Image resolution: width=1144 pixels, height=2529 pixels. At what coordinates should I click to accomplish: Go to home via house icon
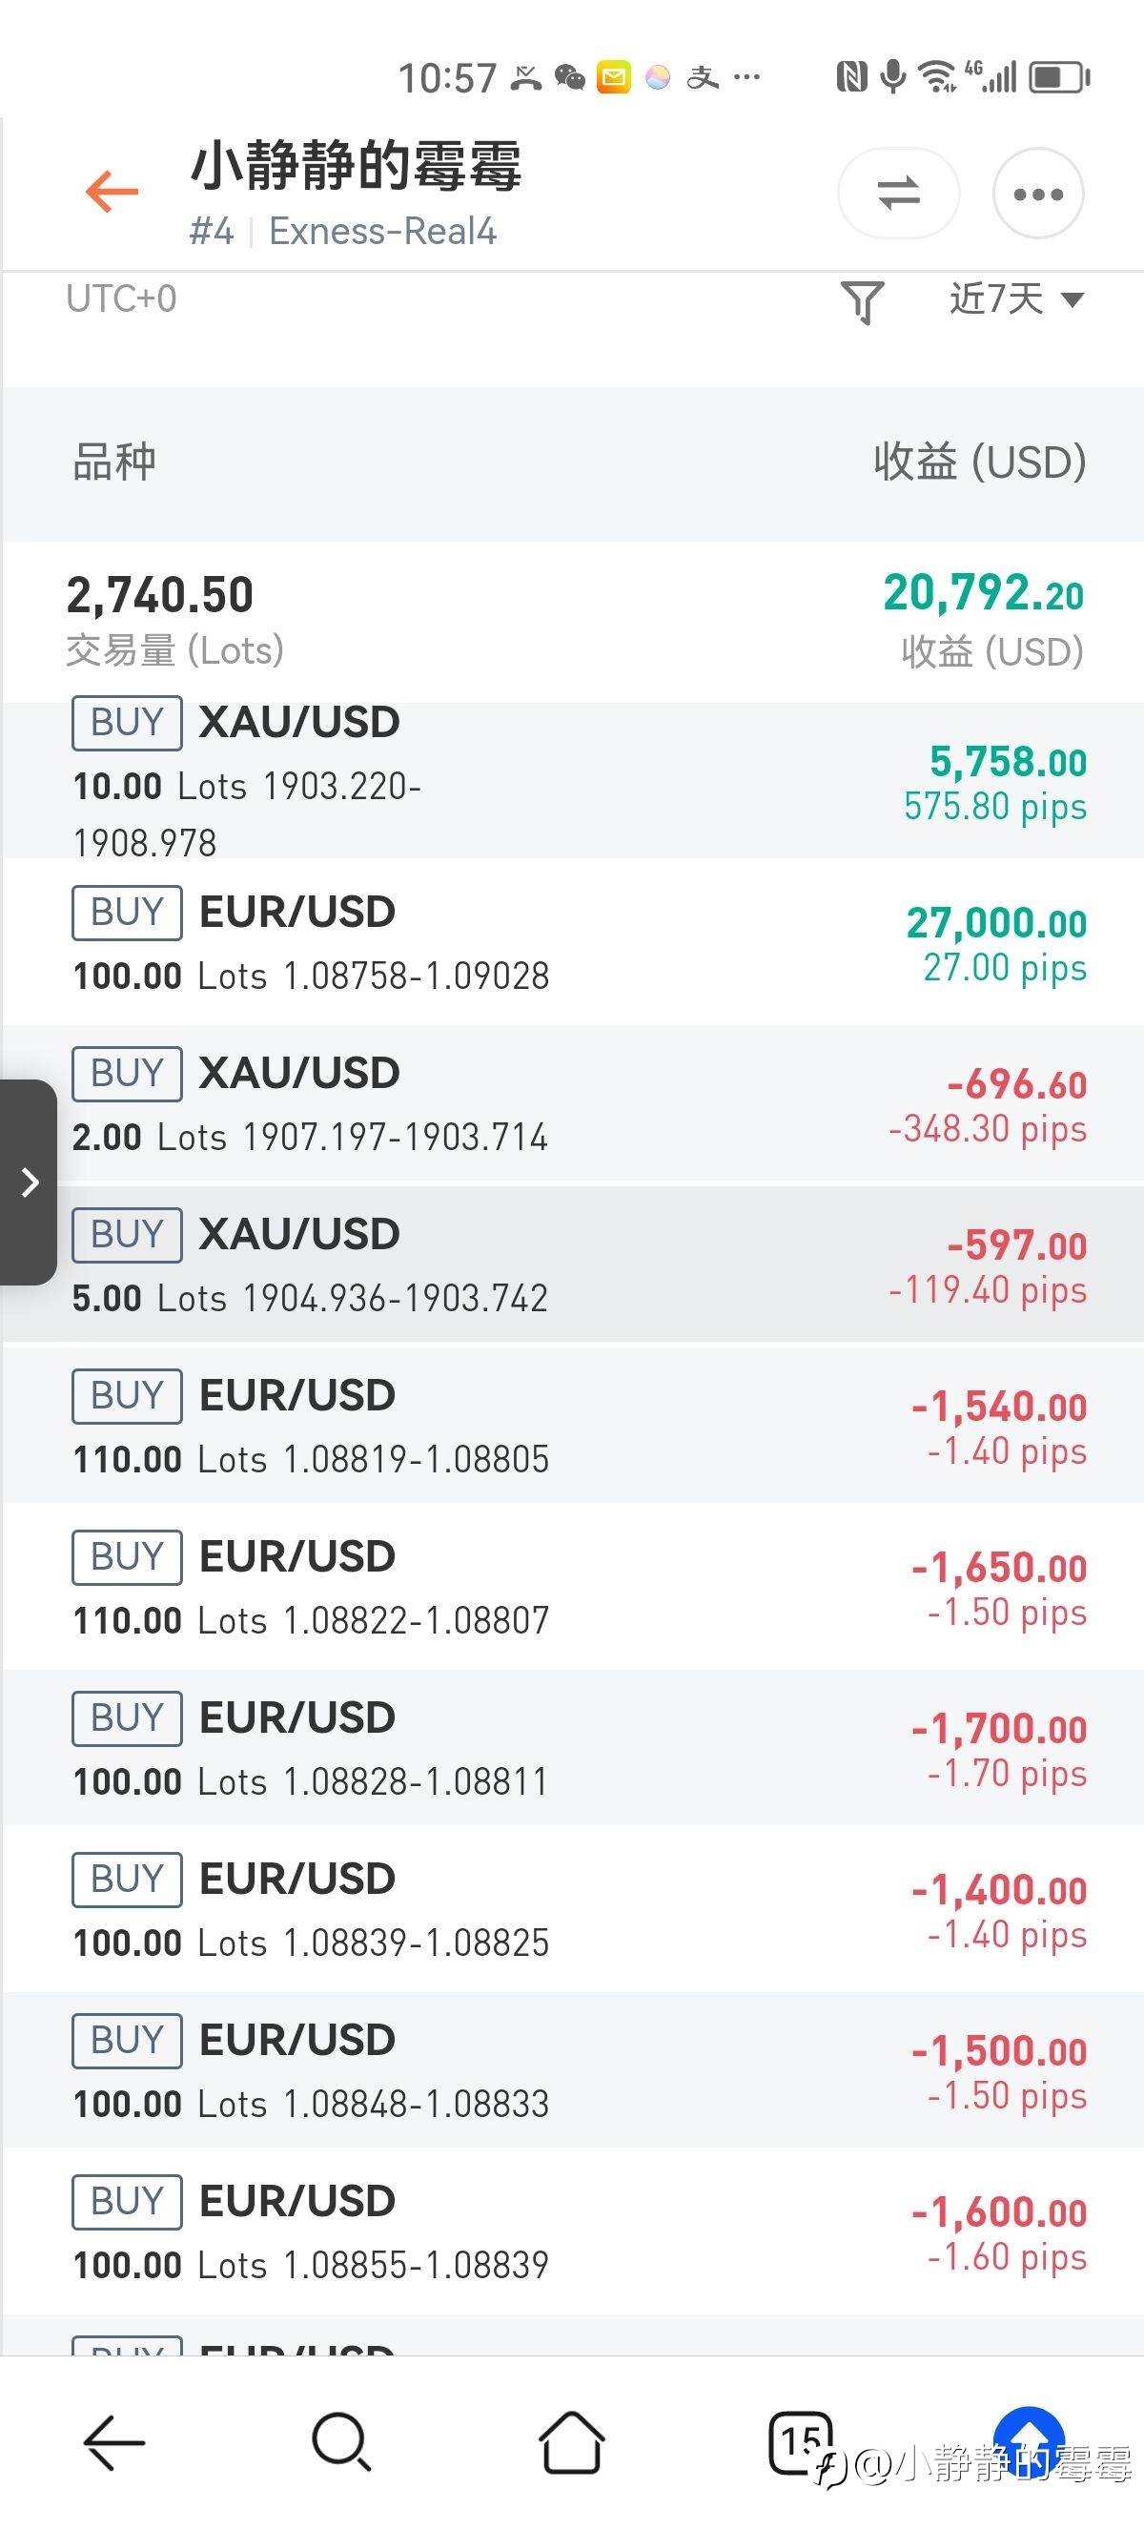click(x=571, y=2441)
